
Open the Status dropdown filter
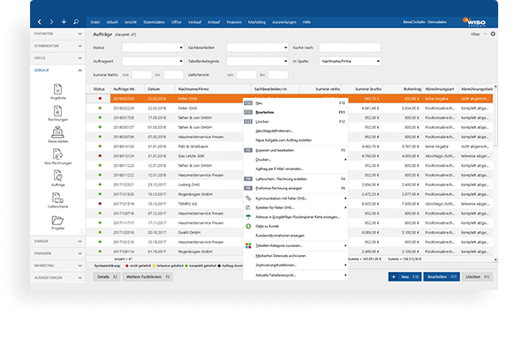point(153,48)
